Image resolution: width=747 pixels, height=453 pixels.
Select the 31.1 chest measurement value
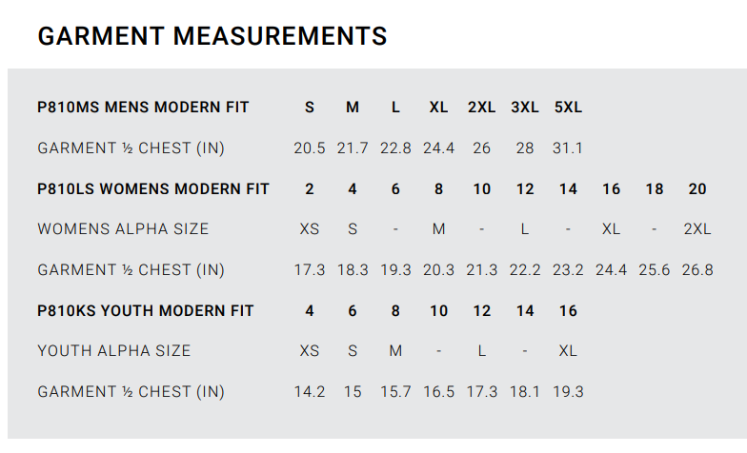coord(568,148)
